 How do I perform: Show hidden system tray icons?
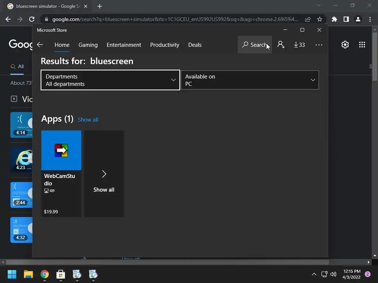click(314, 274)
